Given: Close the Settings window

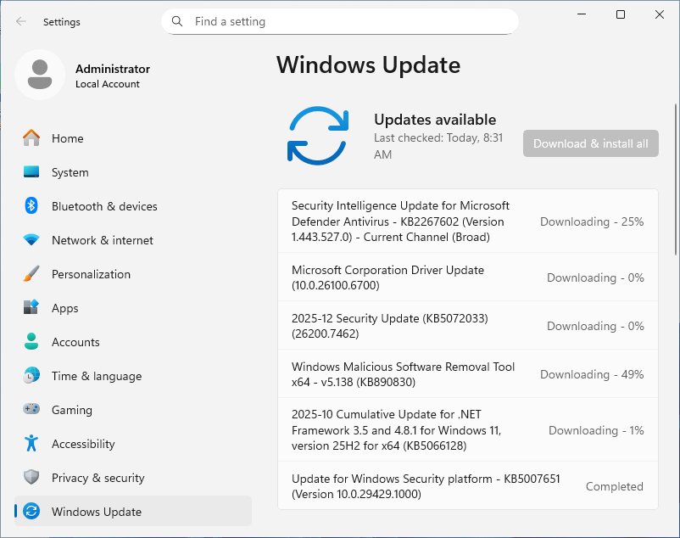Looking at the screenshot, I should (x=660, y=14).
